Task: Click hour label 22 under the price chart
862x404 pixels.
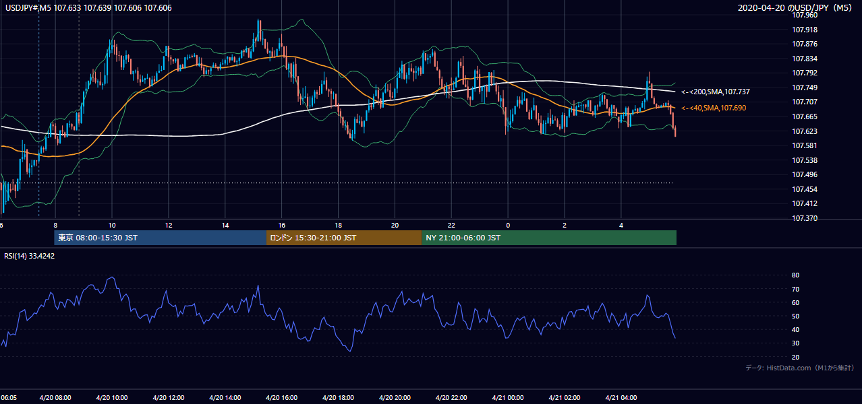Action: tap(452, 225)
